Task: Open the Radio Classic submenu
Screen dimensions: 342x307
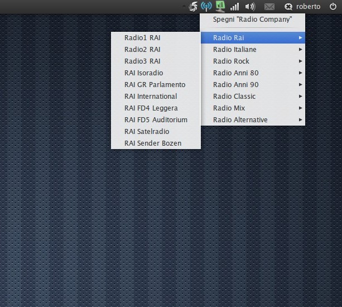Action: pos(253,97)
